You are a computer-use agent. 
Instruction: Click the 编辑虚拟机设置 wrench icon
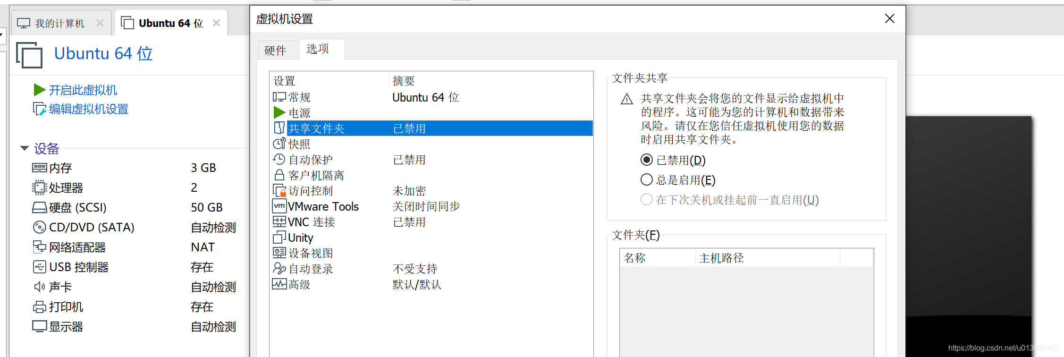point(40,109)
